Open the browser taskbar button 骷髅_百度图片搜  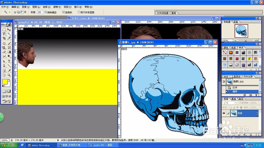pyautogui.click(x=73, y=145)
